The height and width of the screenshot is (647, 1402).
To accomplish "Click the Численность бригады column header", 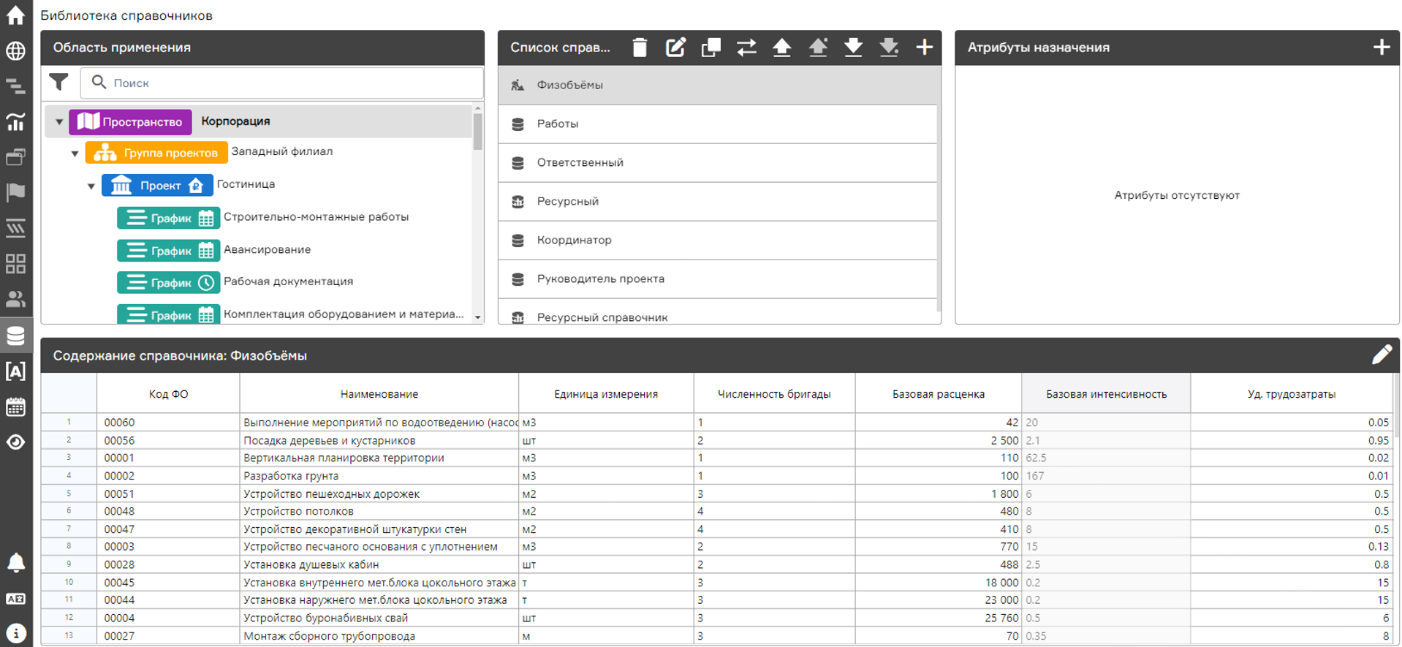I will pyautogui.click(x=774, y=394).
